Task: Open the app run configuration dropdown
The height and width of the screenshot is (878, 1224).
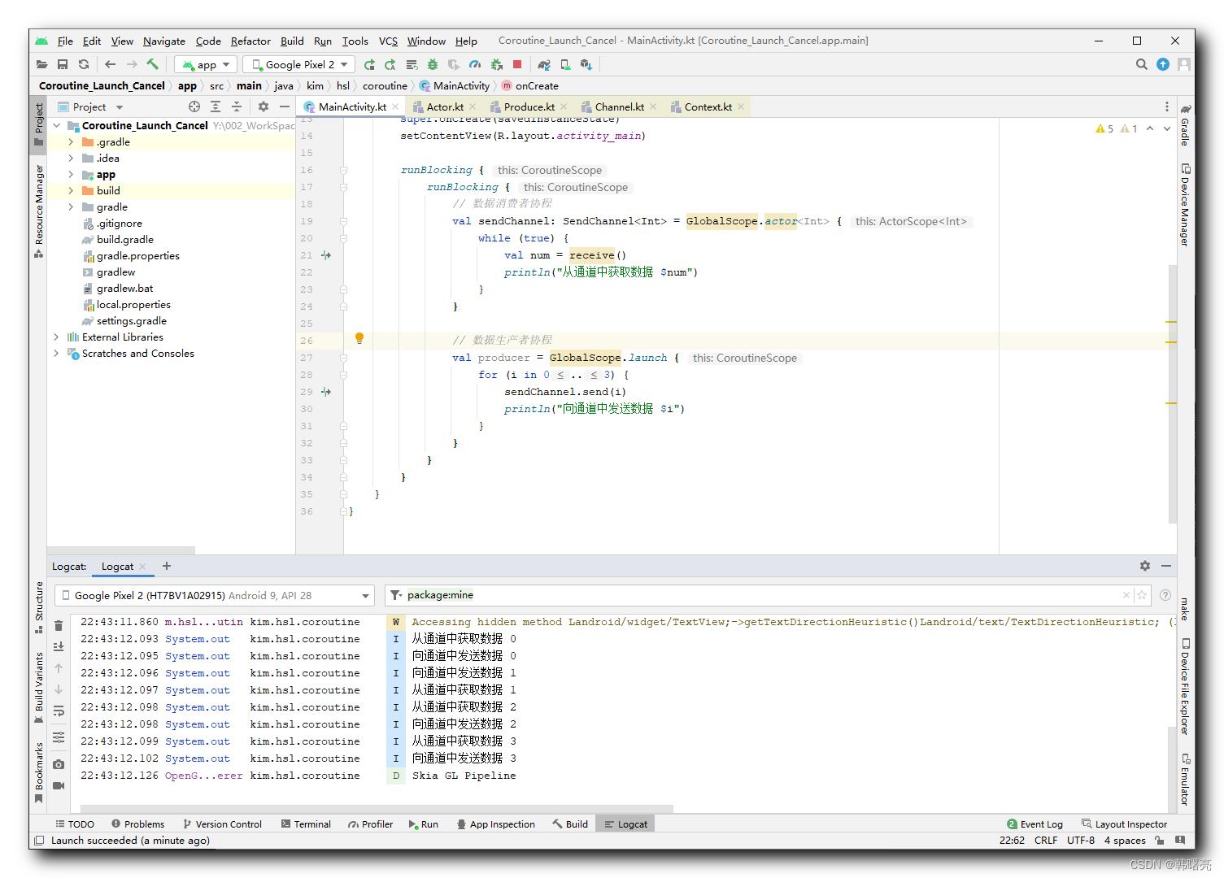Action: tap(207, 64)
